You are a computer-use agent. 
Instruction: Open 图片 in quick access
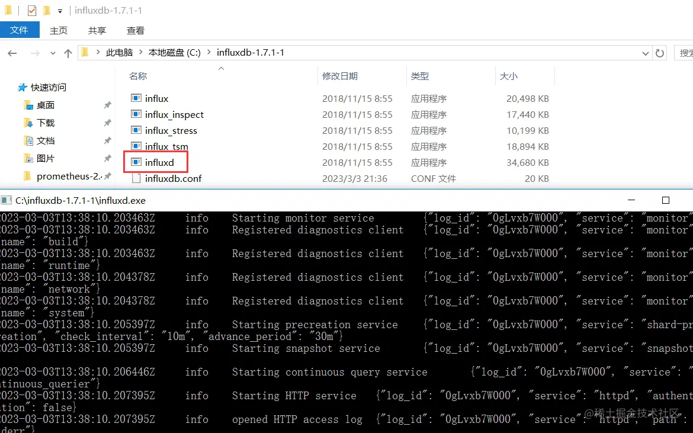(x=46, y=158)
